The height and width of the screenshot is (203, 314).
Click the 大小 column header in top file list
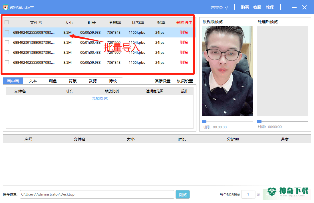pos(69,23)
